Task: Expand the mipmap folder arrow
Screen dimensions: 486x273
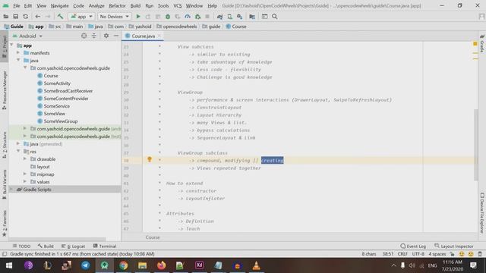Action: (25, 174)
